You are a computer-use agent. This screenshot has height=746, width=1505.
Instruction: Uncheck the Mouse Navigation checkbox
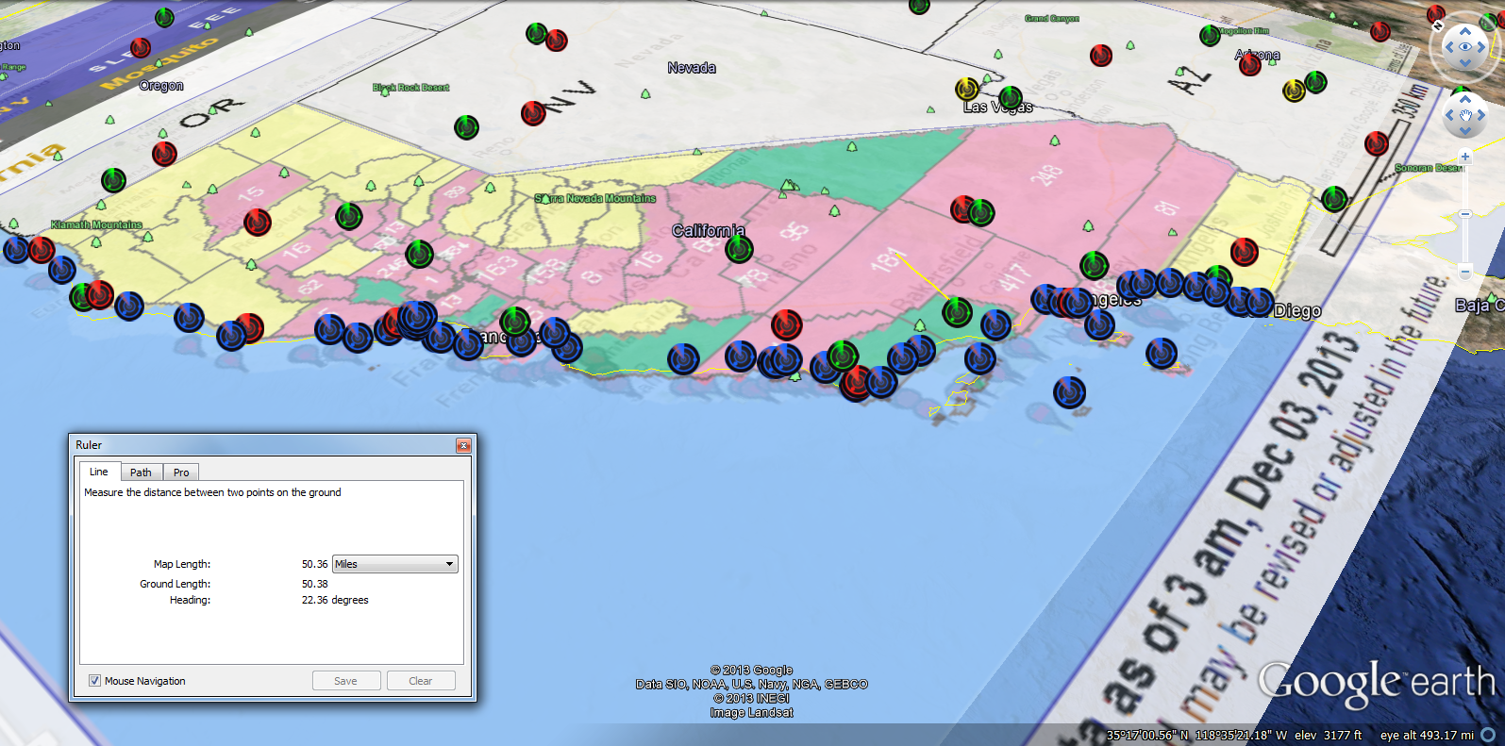[x=95, y=681]
